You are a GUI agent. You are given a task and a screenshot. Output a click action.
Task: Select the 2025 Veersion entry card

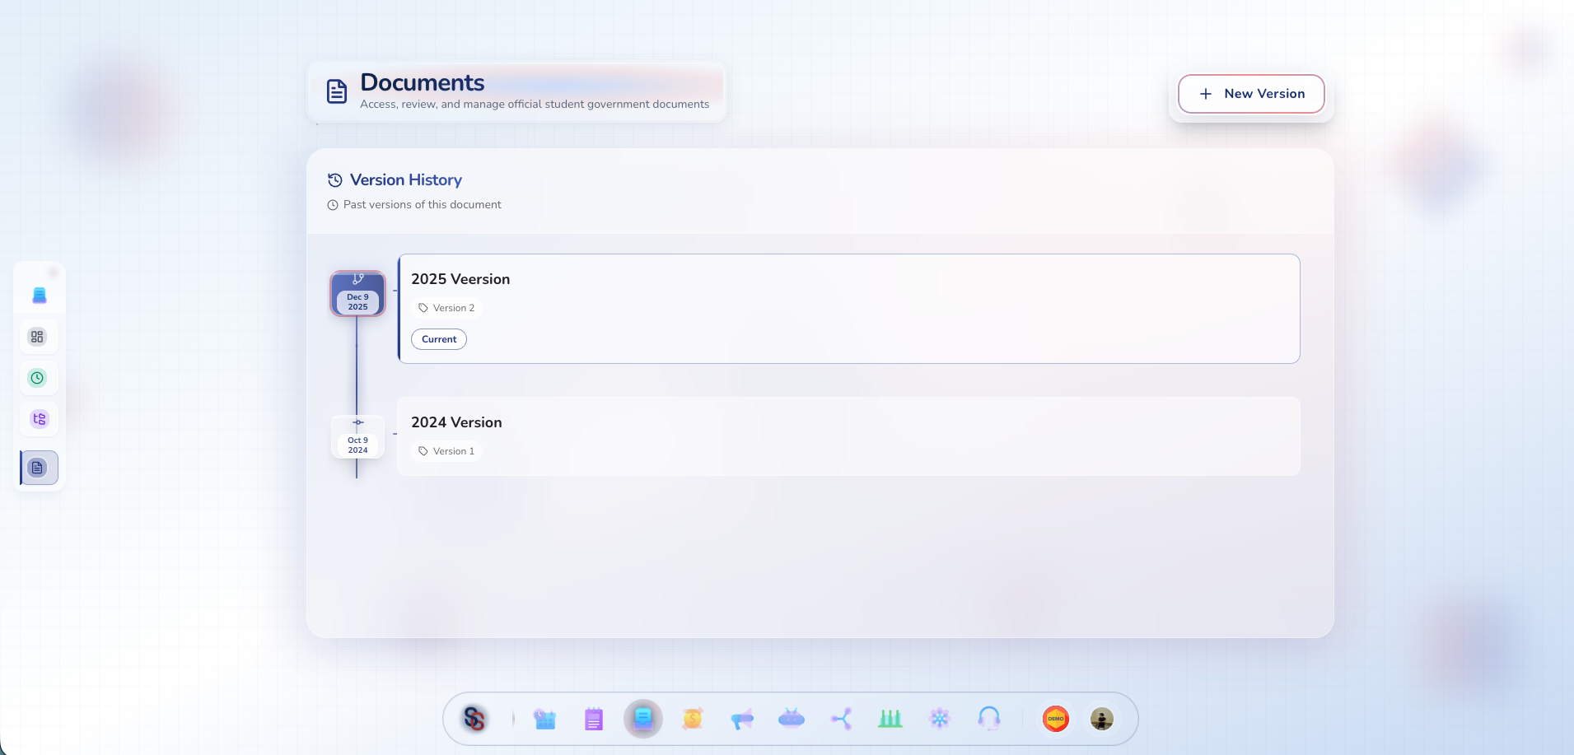tap(848, 309)
